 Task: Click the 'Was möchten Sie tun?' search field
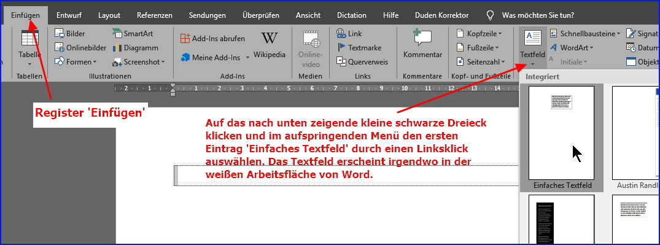538,15
